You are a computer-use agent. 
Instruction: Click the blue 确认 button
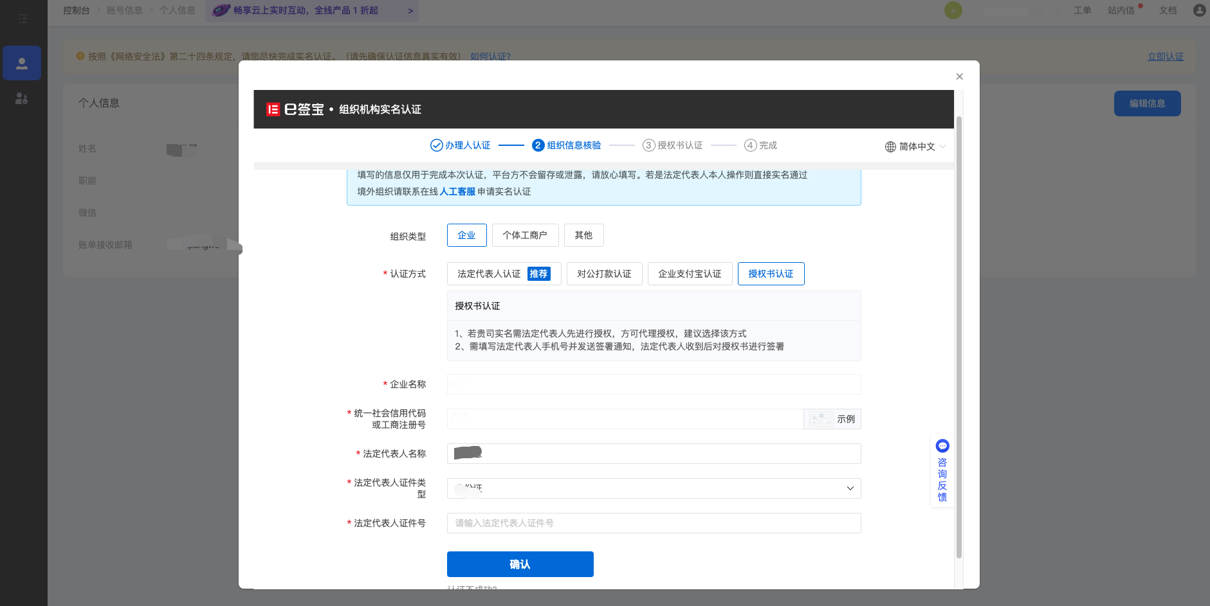tap(520, 564)
